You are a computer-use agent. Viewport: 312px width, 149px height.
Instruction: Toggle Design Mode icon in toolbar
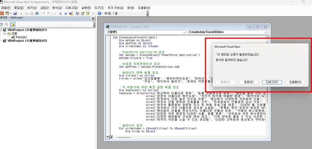[71, 13]
